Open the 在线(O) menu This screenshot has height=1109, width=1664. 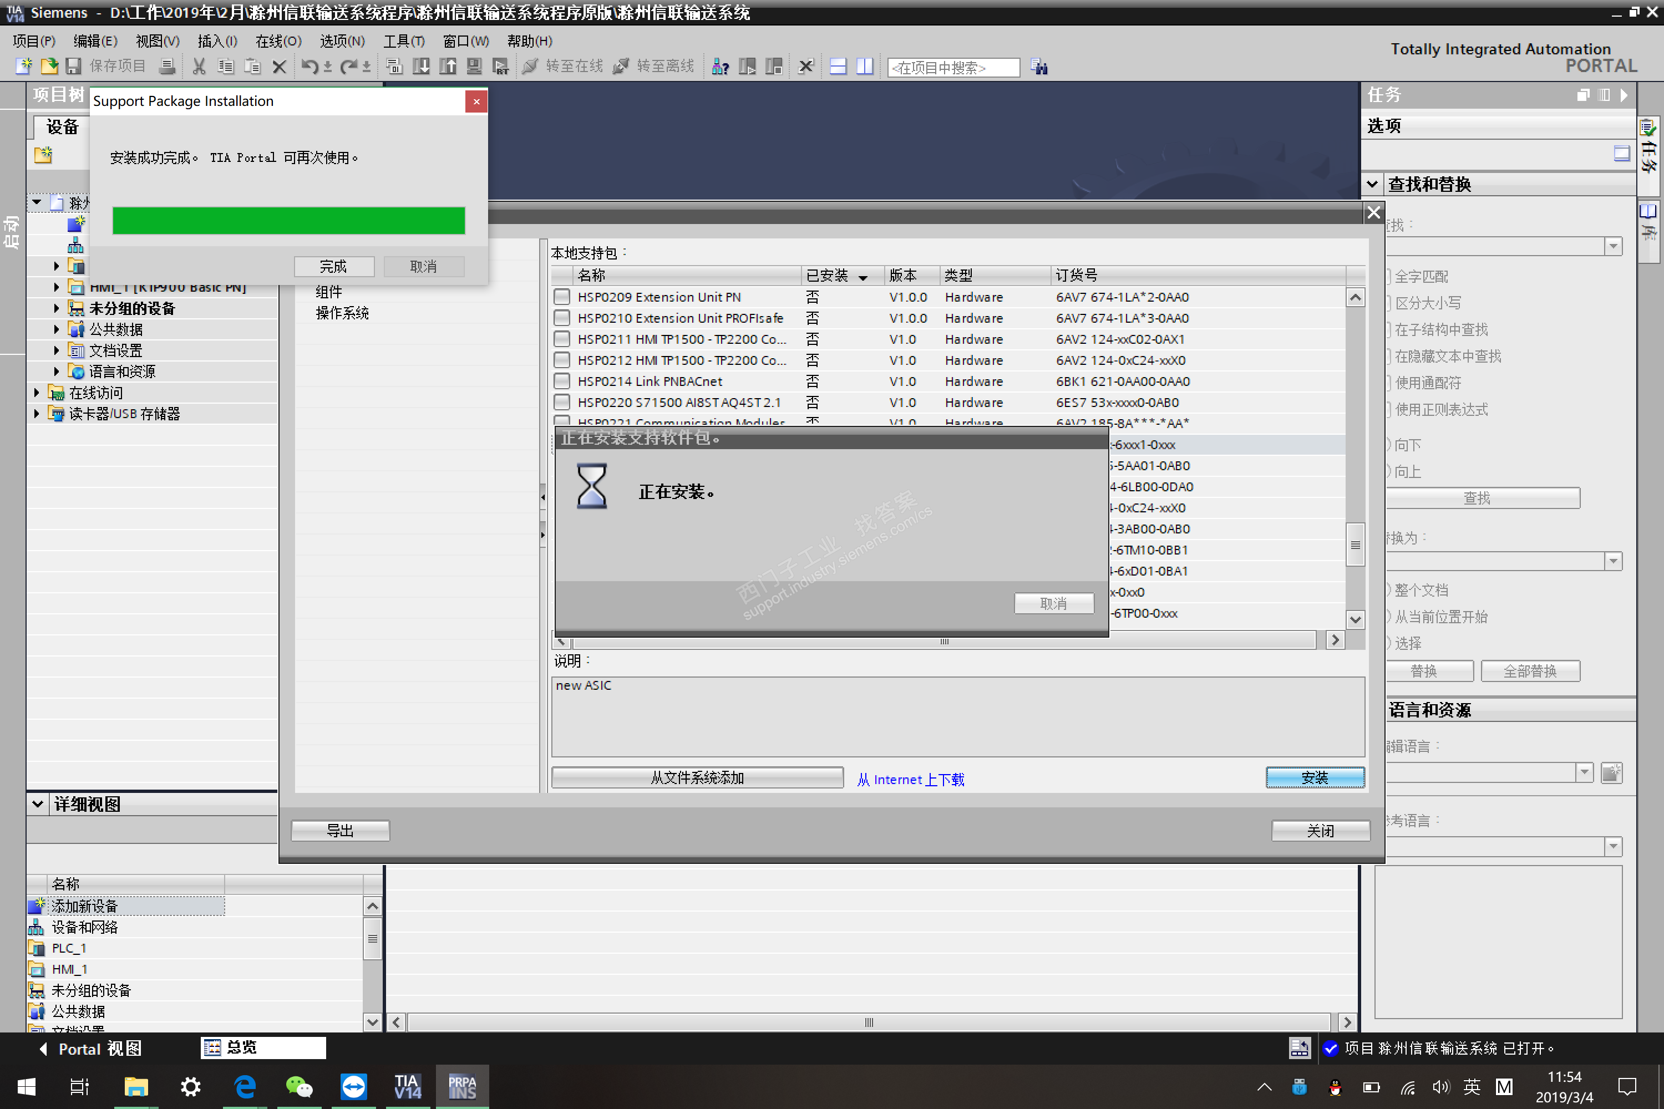(x=278, y=41)
